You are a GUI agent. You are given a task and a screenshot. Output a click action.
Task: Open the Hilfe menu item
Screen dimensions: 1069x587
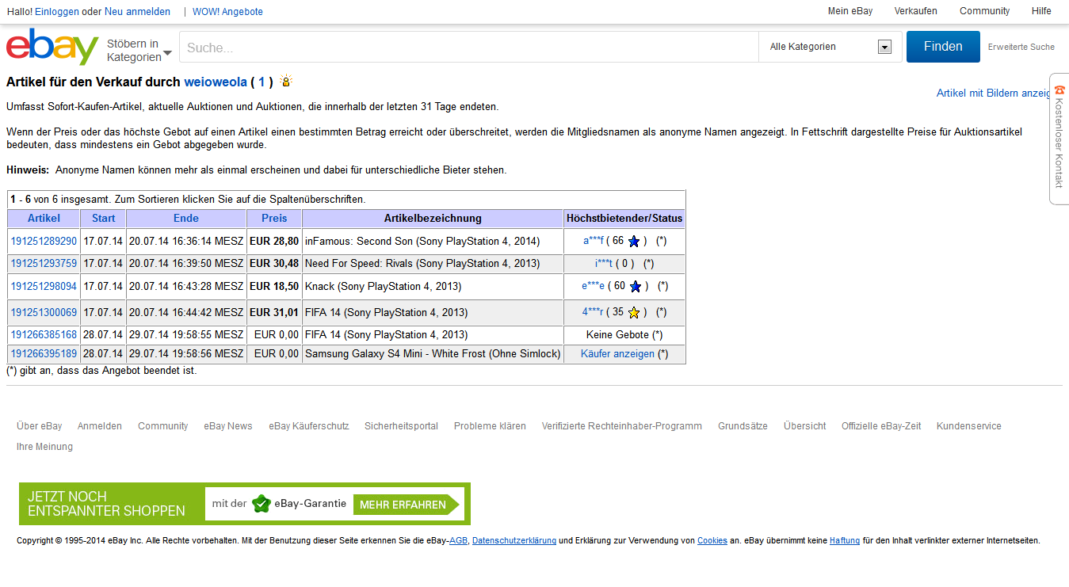[x=1041, y=11]
